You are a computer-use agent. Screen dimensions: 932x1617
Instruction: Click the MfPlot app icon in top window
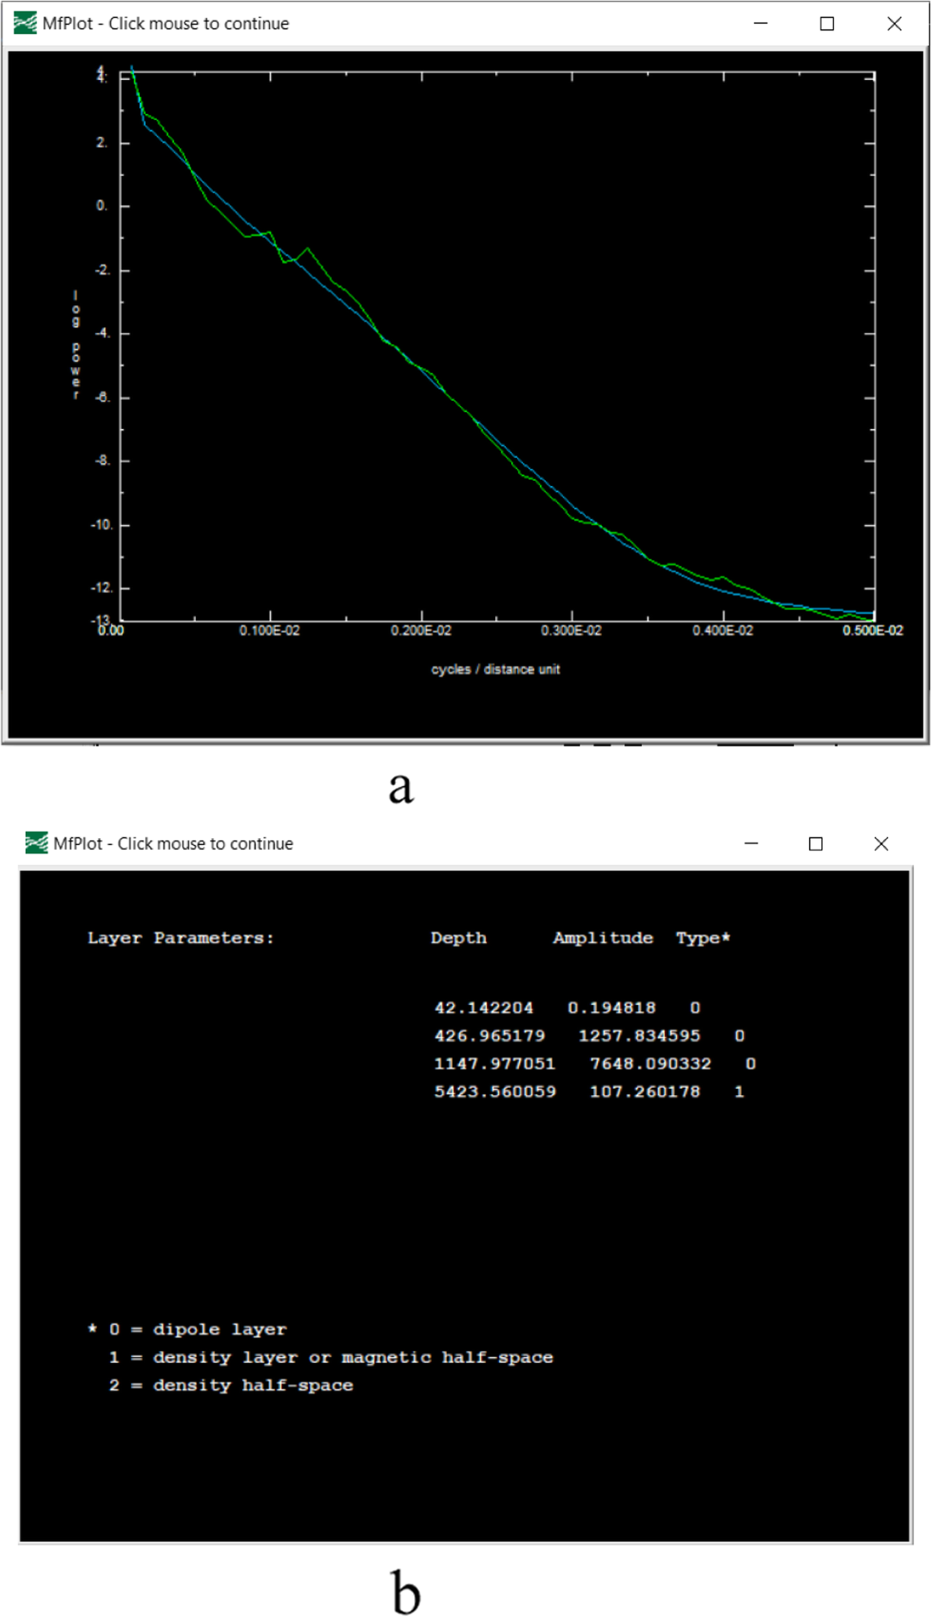tap(25, 23)
